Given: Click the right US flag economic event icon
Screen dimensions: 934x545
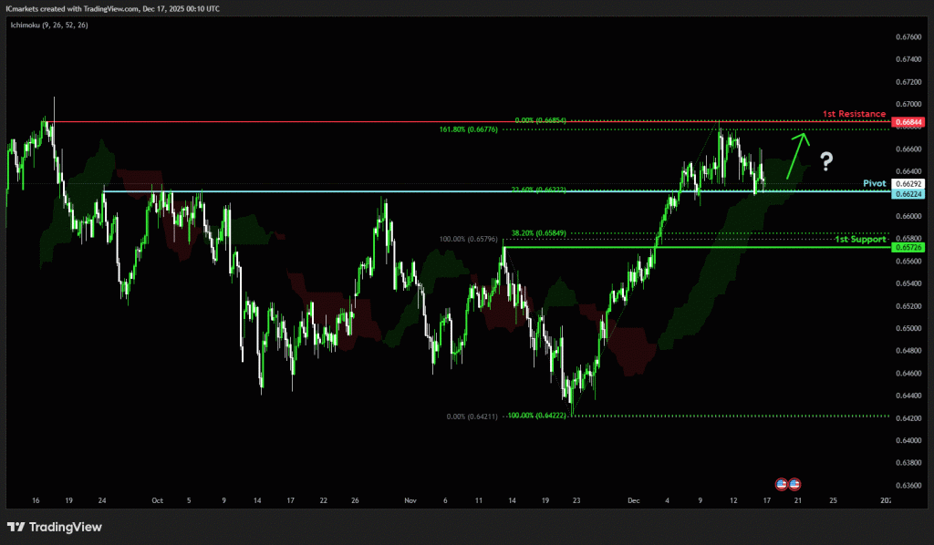Looking at the screenshot, I should [794, 483].
